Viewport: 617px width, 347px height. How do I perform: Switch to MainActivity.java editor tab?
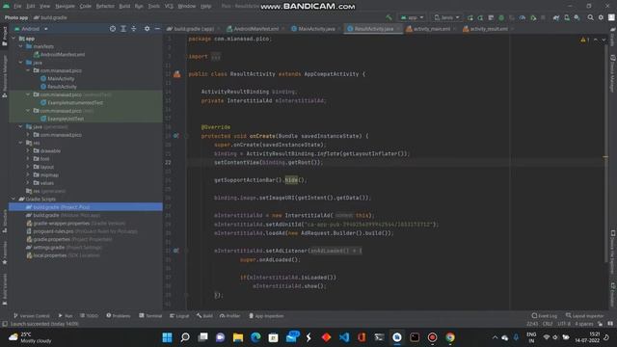point(313,29)
